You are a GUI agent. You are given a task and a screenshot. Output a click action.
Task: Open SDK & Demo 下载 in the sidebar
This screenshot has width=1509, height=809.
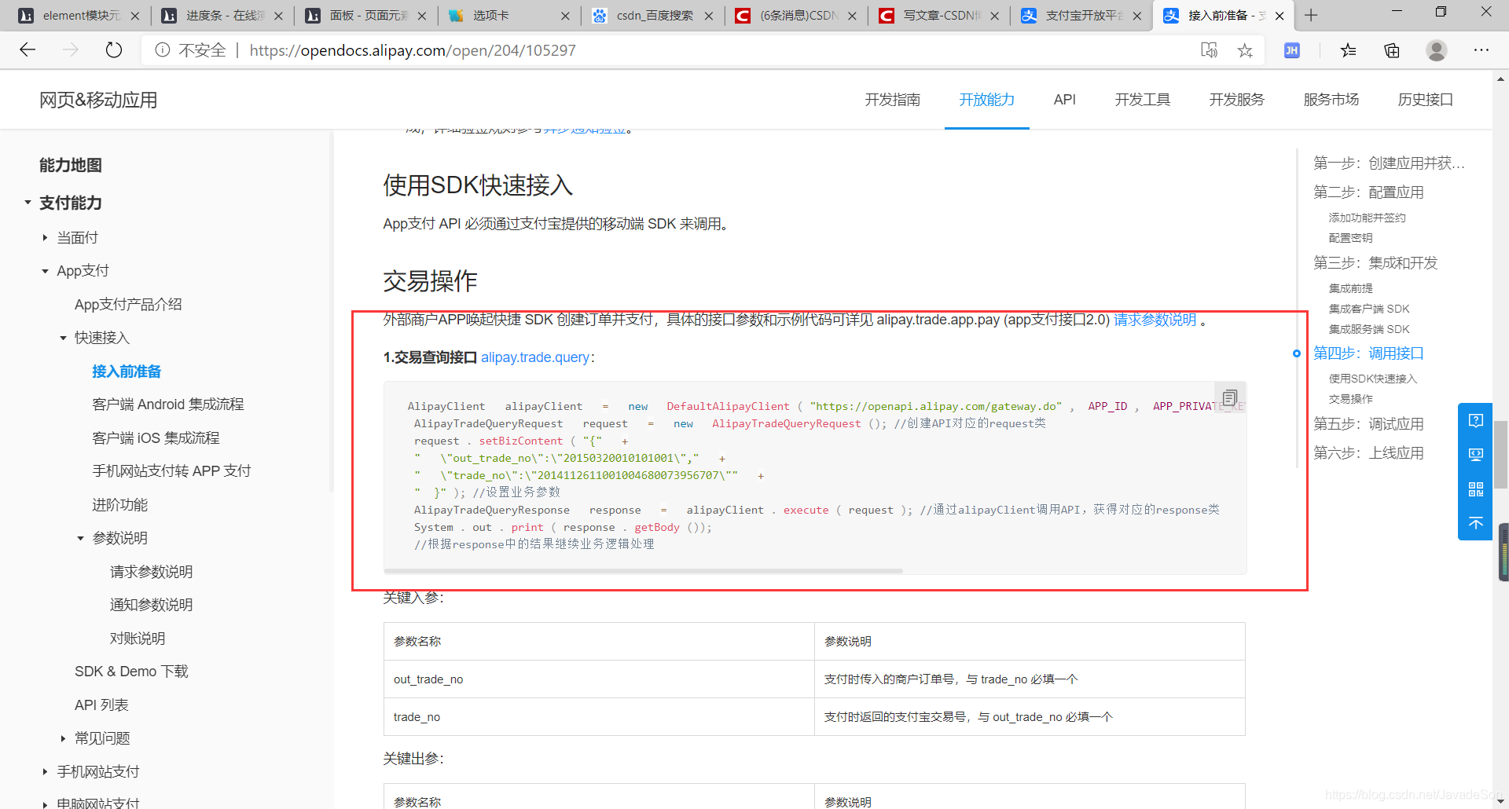[131, 672]
